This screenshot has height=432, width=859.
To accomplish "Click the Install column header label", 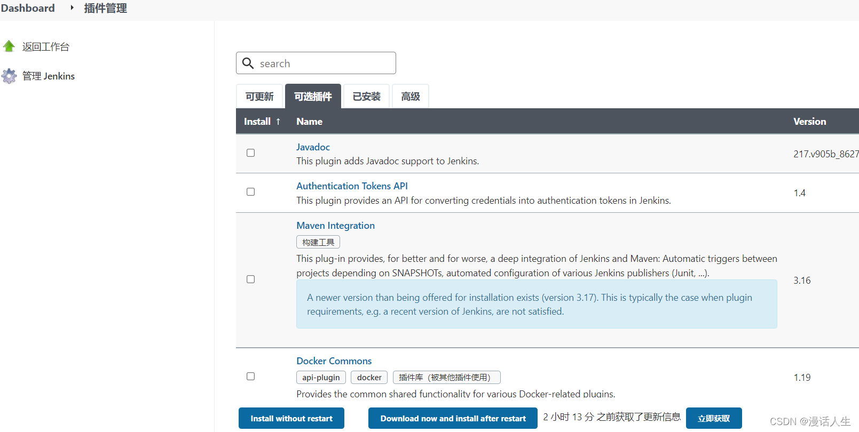I will [x=257, y=122].
